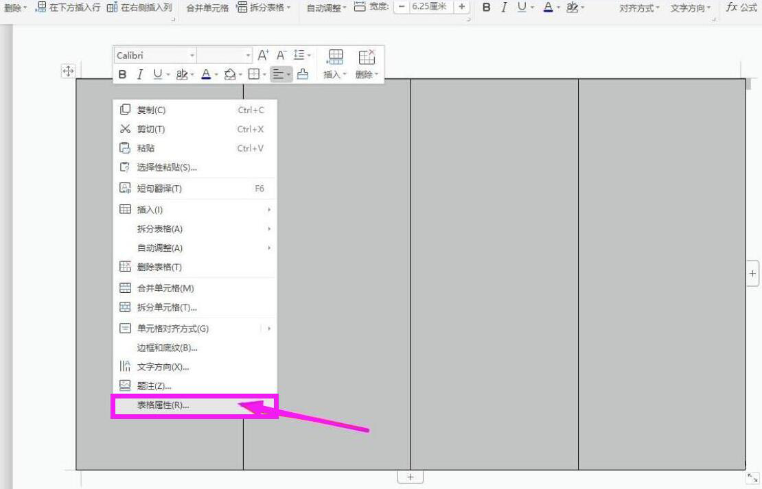Choose 短句翻译(T) from the context menu
Image resolution: width=762 pixels, height=489 pixels.
tap(195, 189)
